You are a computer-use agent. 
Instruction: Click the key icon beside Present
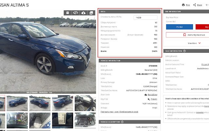coord(149,99)
